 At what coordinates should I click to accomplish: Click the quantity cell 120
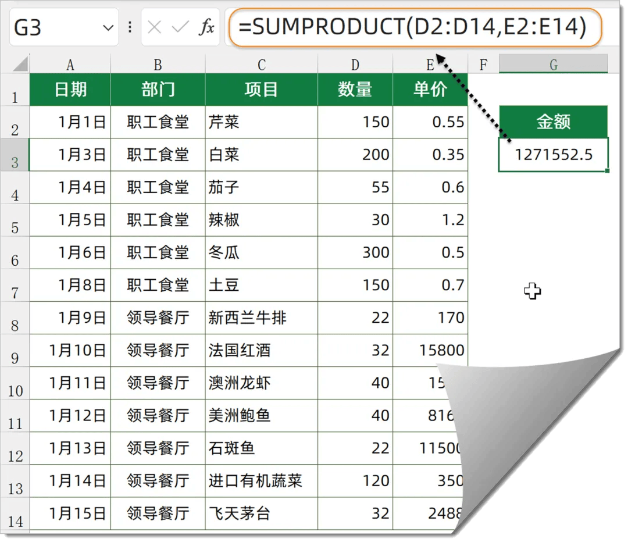tap(355, 481)
